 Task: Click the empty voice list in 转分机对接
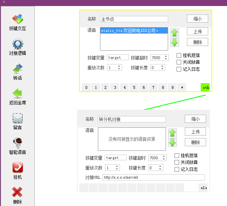coord(132,139)
